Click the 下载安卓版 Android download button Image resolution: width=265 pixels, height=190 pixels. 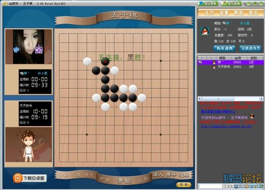tap(30, 178)
